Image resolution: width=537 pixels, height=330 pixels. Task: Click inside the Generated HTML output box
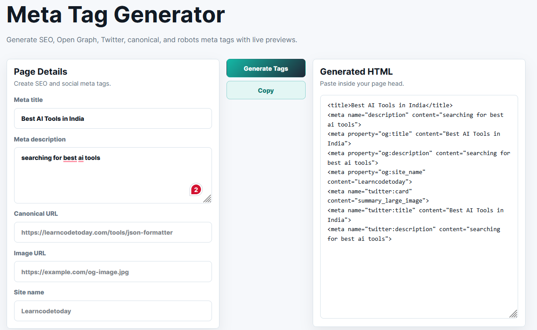point(419,207)
